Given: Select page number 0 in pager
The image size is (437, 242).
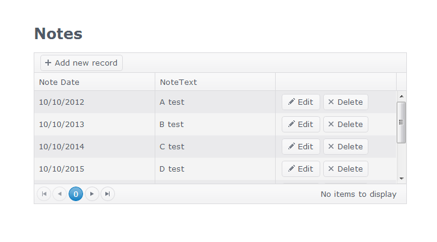Looking at the screenshot, I should tap(76, 194).
